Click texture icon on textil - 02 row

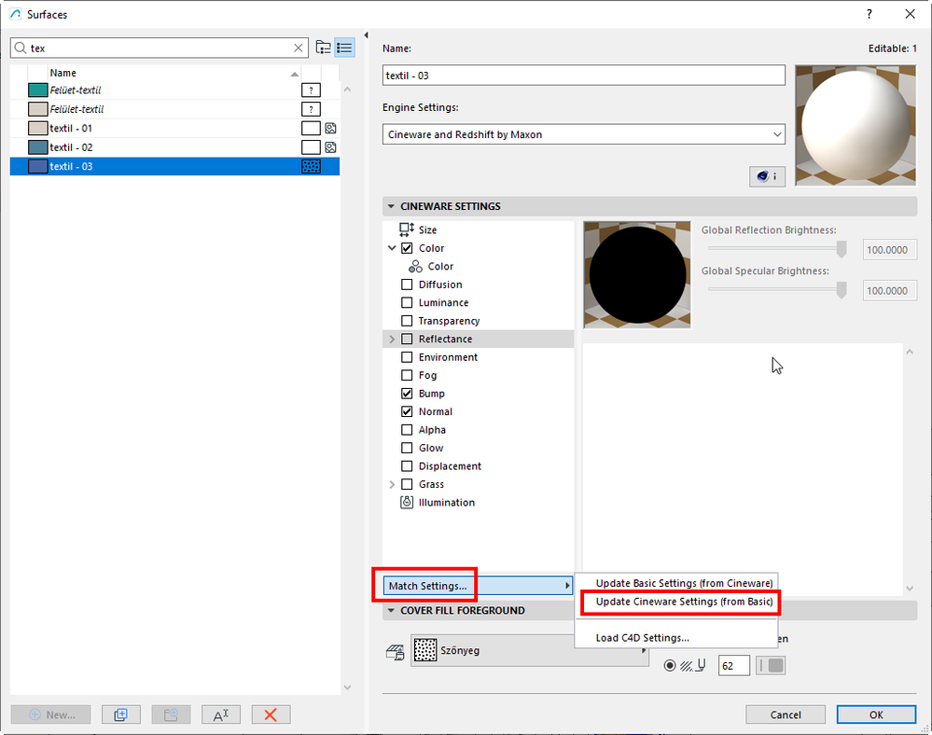331,147
